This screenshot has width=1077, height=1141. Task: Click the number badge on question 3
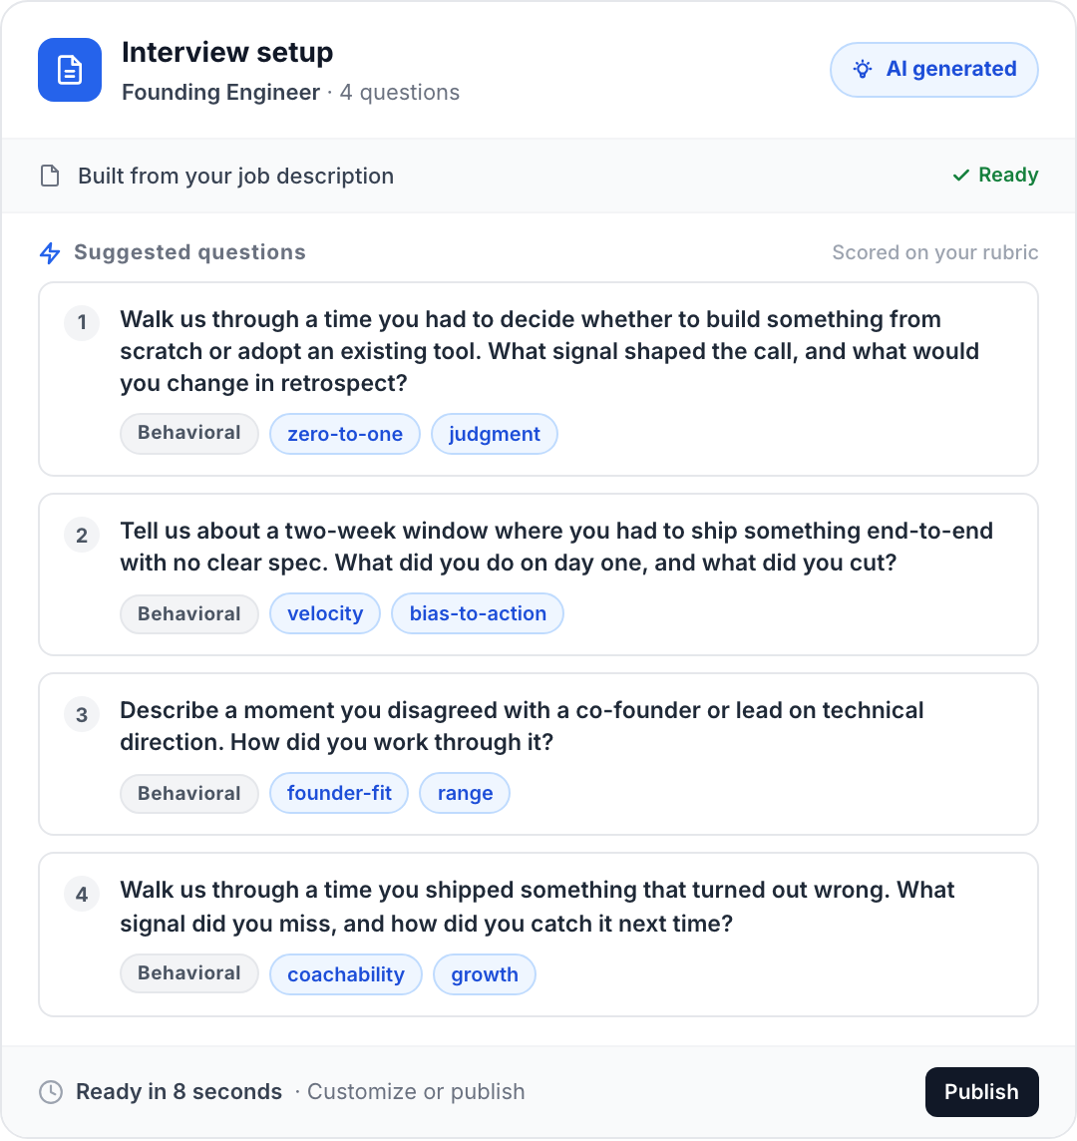click(x=82, y=714)
